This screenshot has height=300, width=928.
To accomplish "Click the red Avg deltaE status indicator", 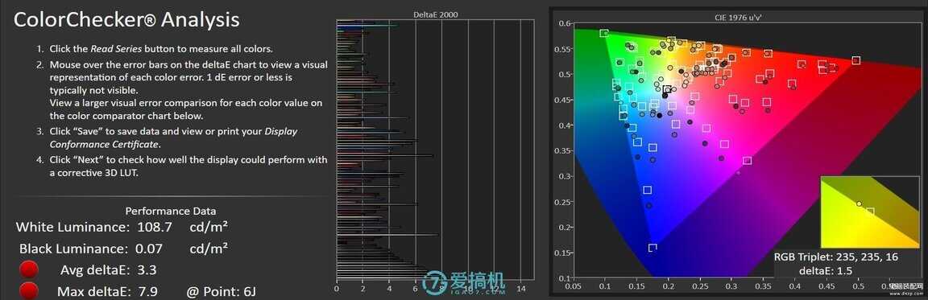I will (28, 270).
